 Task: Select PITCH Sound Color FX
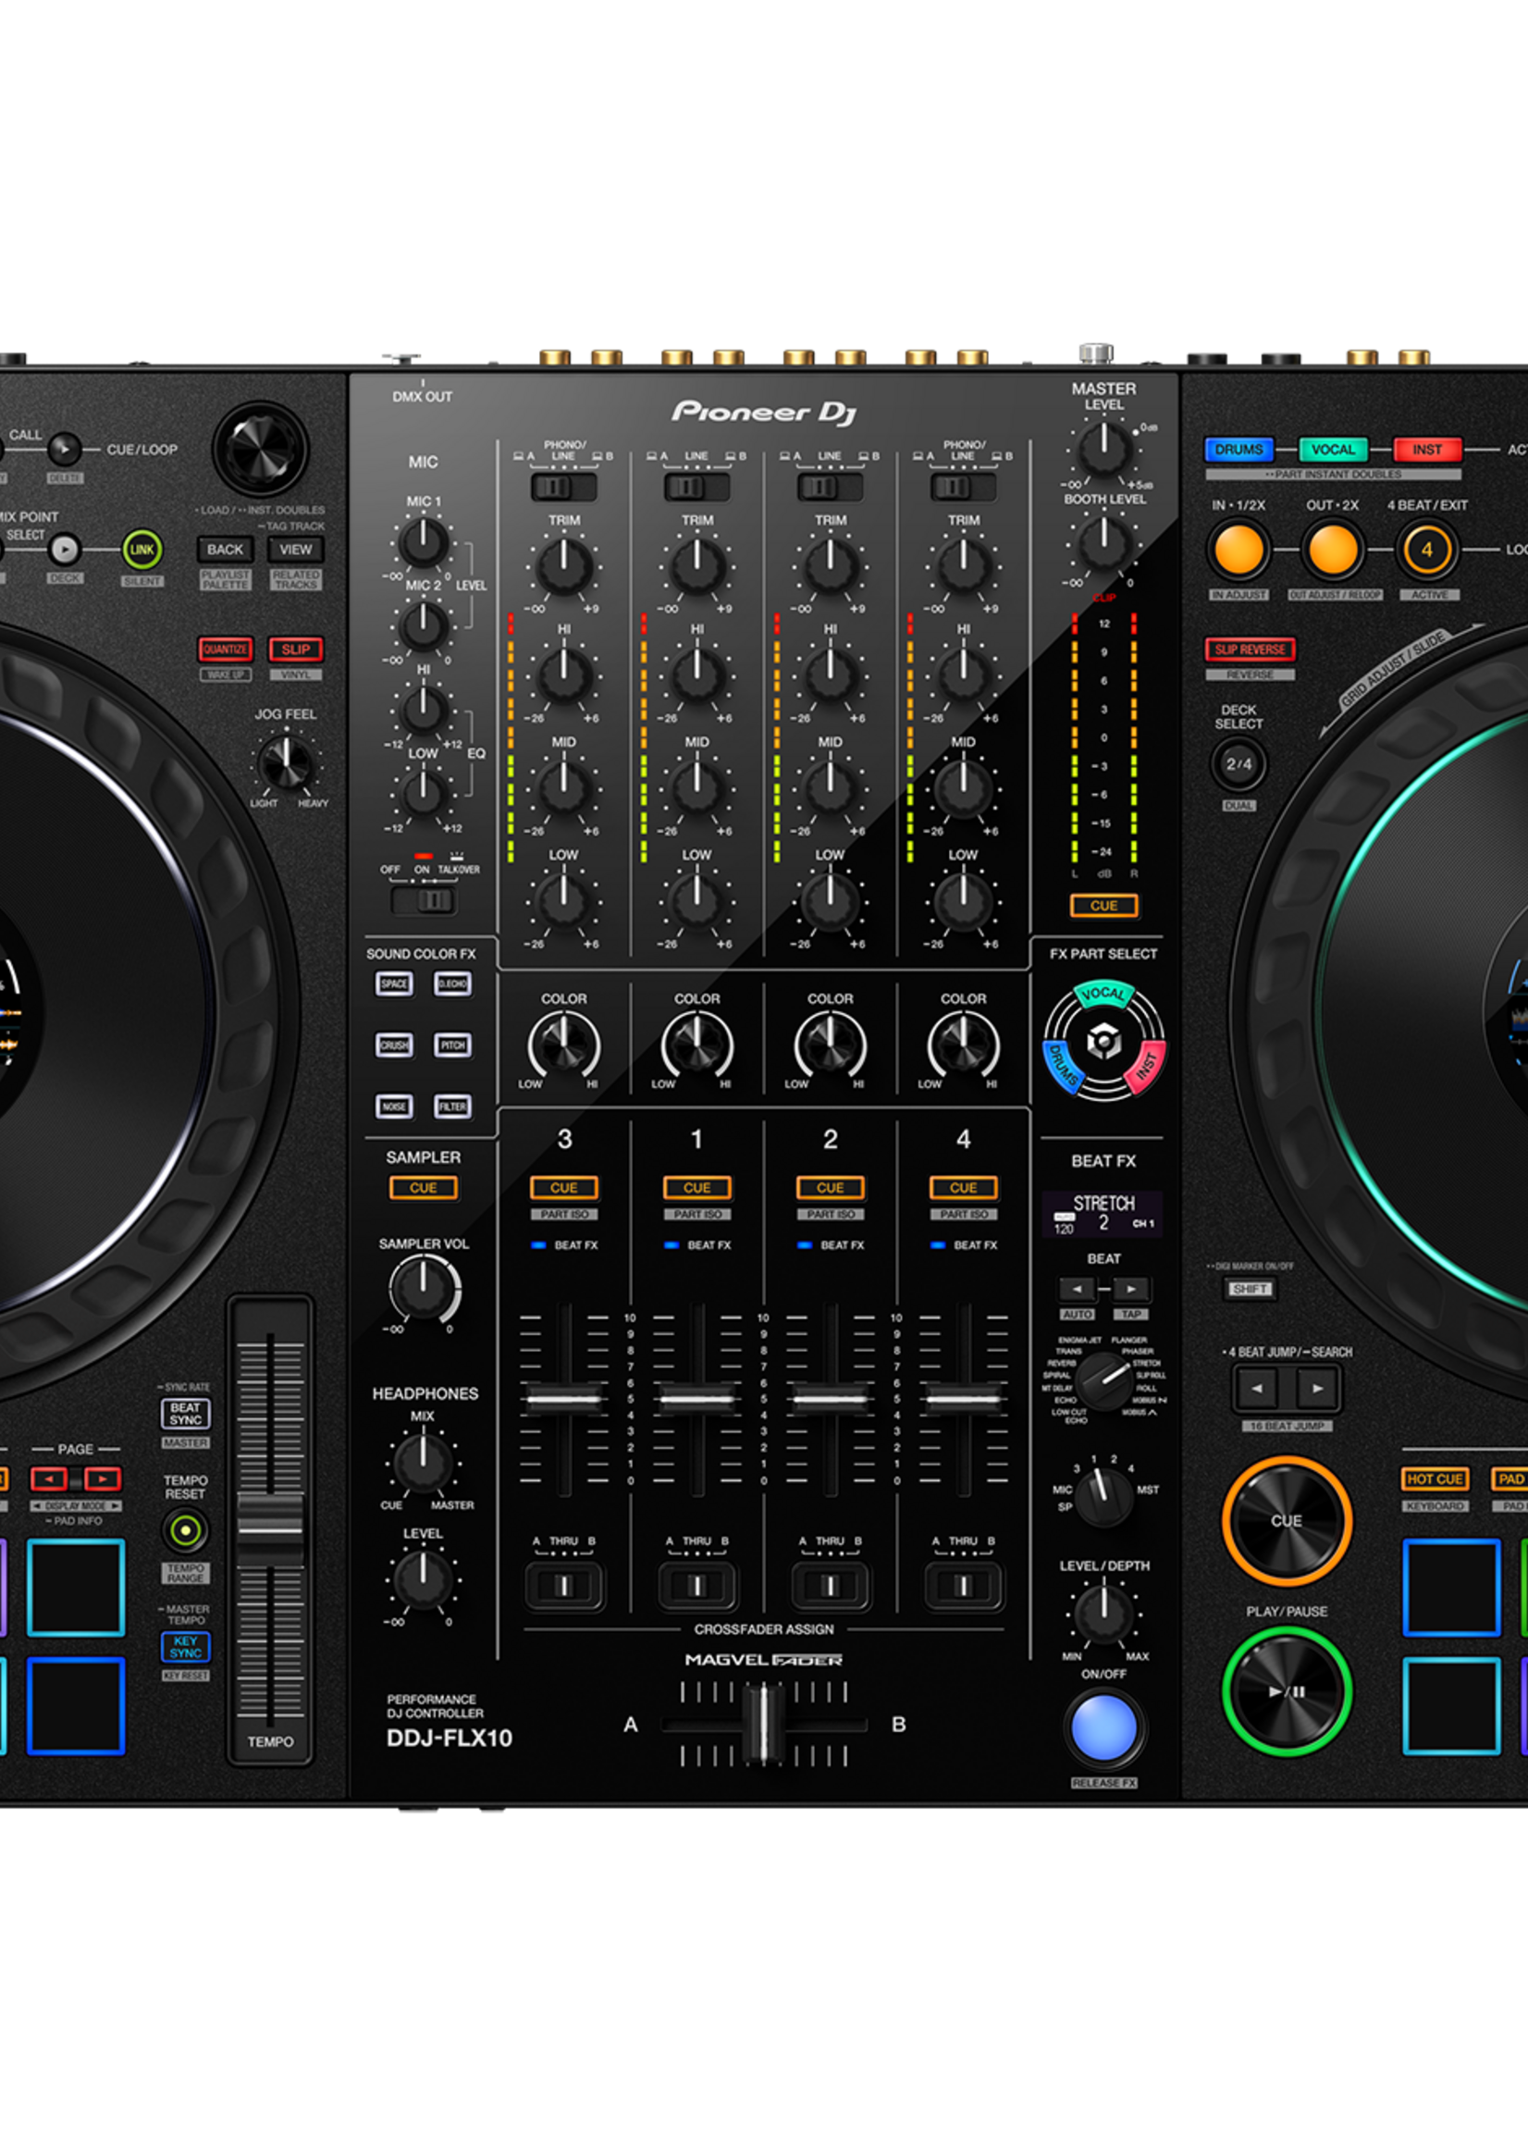click(x=452, y=1045)
